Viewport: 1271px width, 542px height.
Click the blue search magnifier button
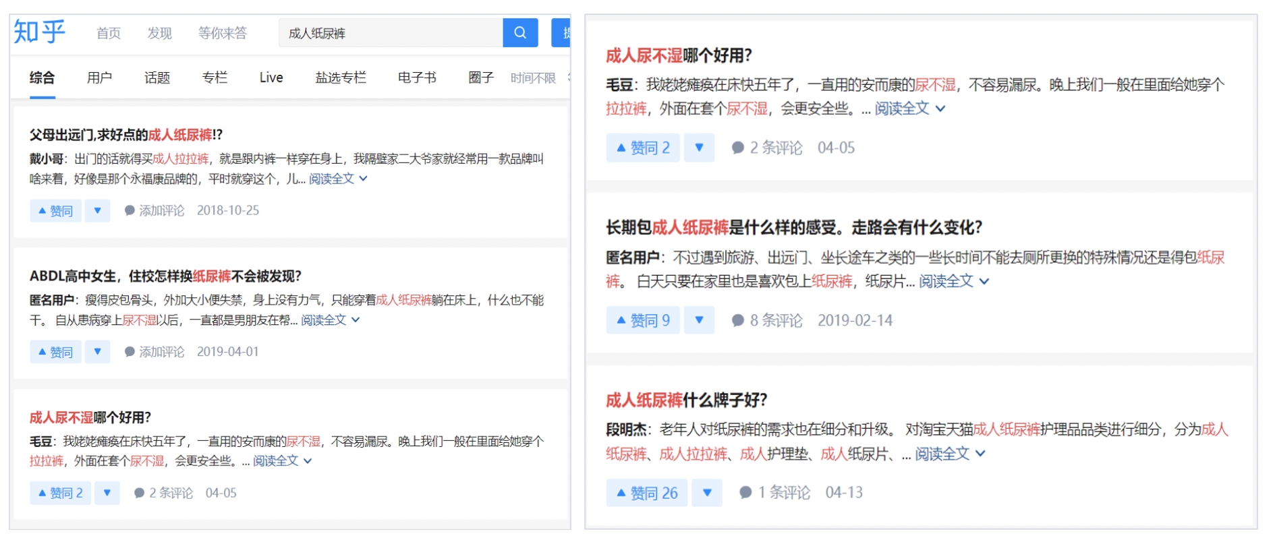tap(519, 32)
